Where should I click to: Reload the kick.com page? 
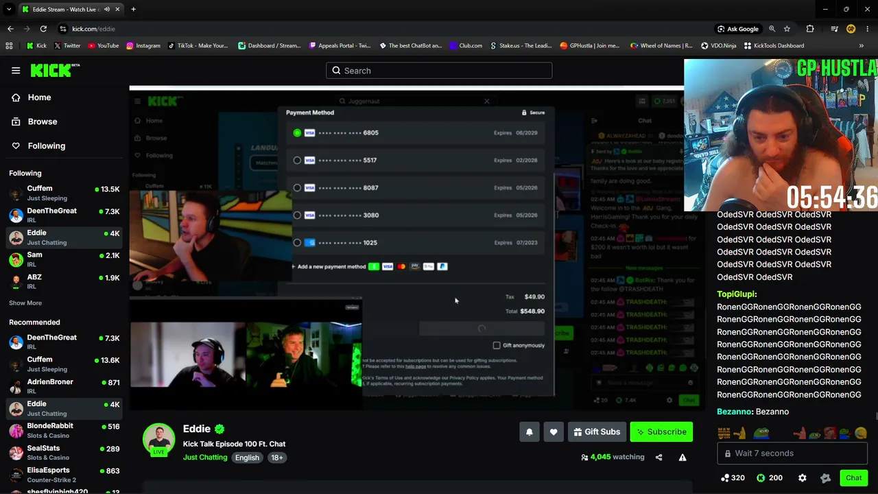[x=43, y=29]
